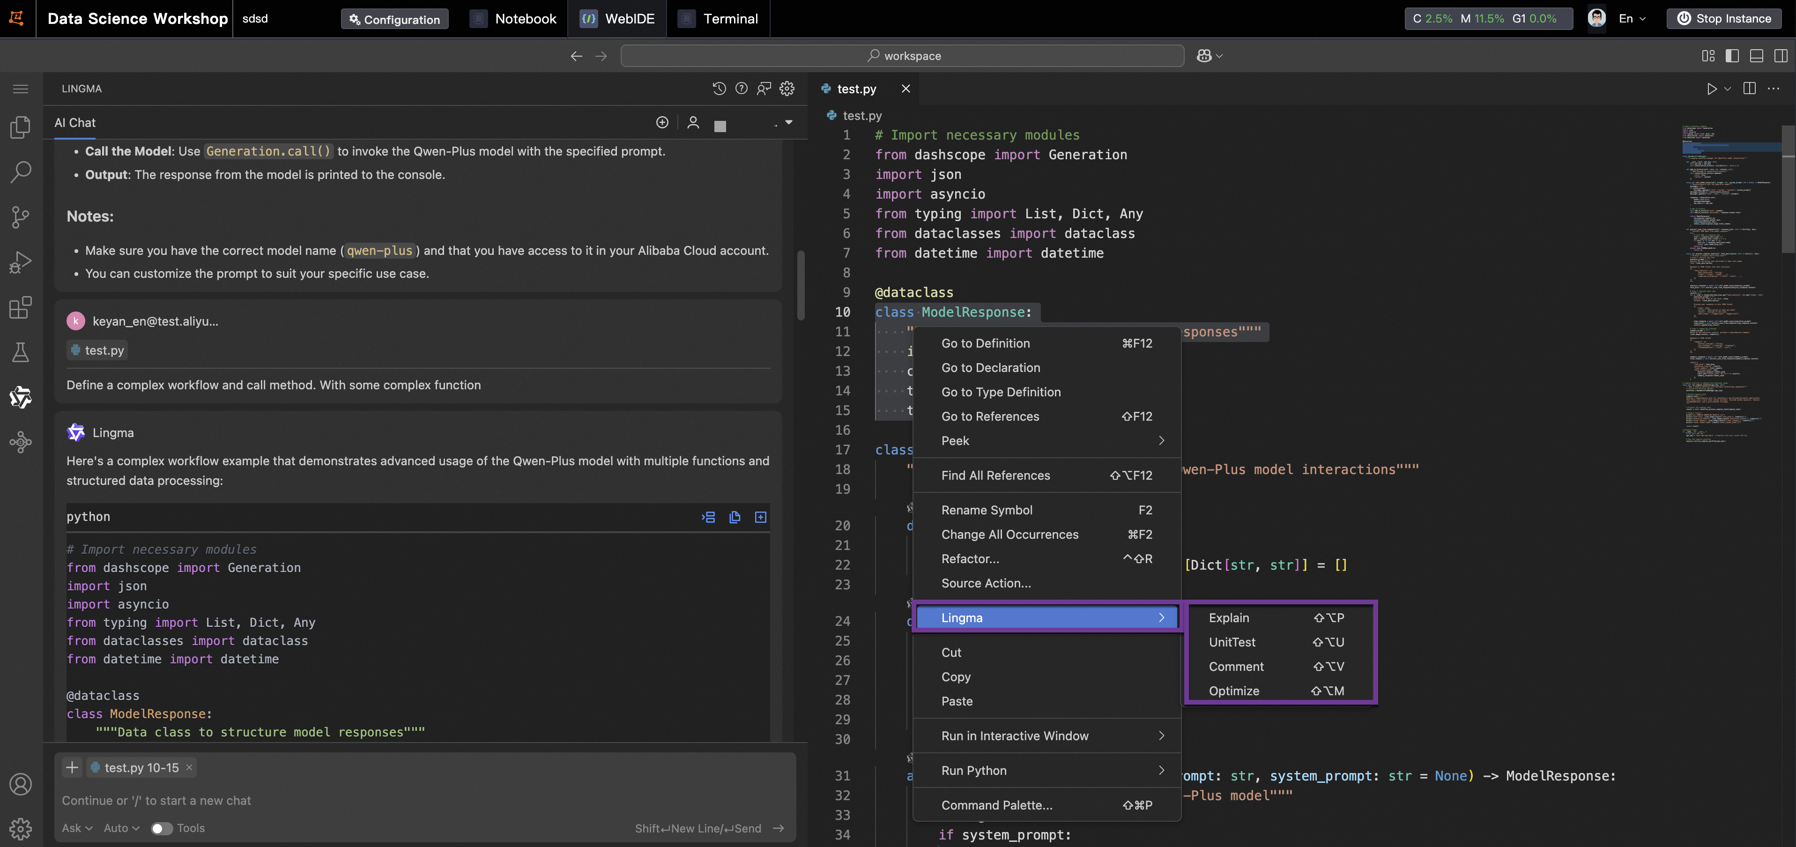
Task: Toggle the Tools switch in the chat input
Action: tap(161, 828)
